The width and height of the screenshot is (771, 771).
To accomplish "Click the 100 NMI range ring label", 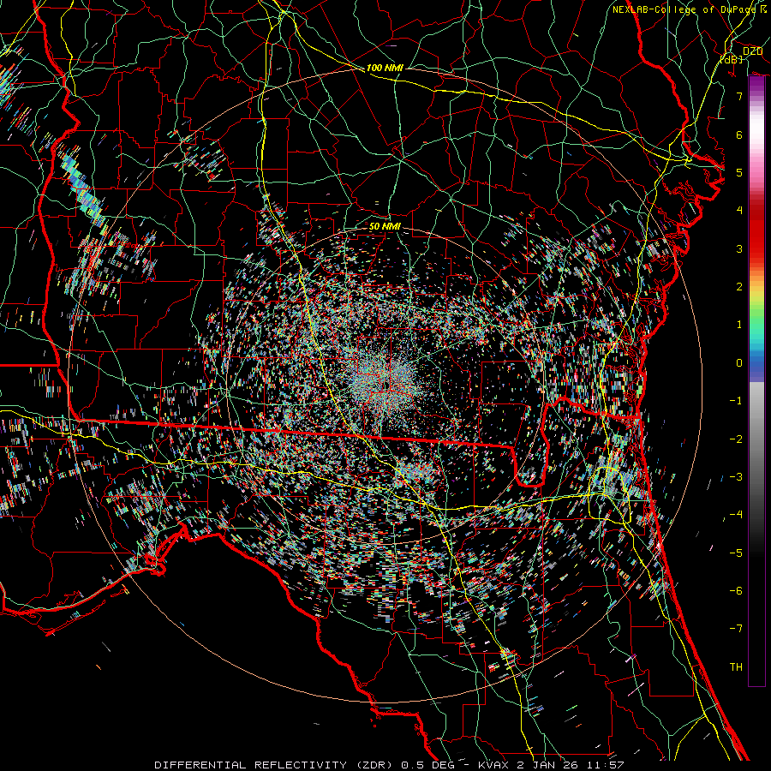I will [x=385, y=68].
